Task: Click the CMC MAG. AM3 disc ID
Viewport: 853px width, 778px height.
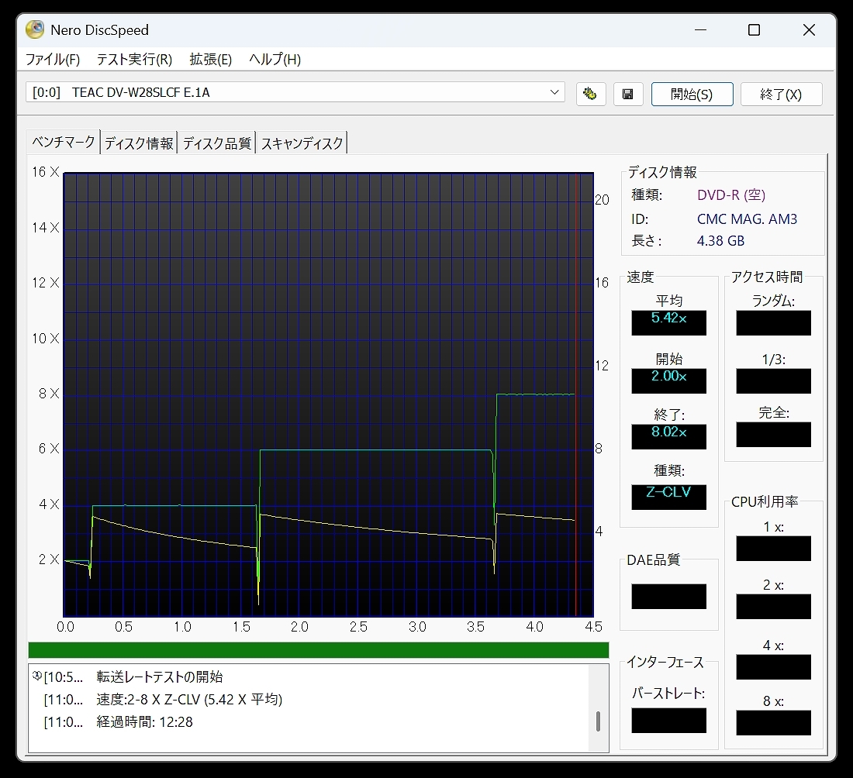Action: coord(747,219)
